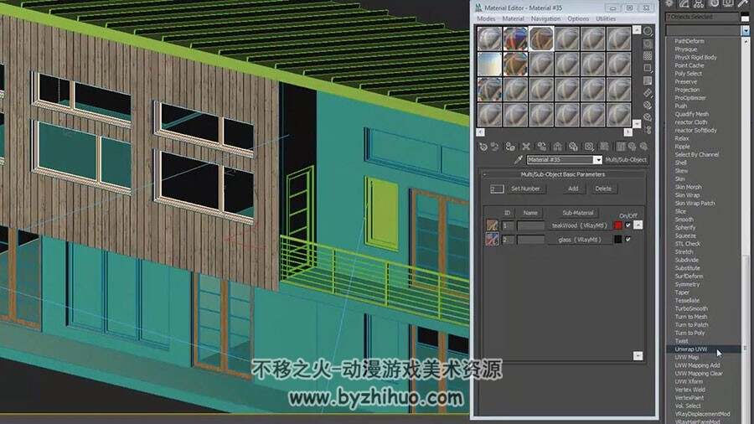Click the sub-material count input field

tap(497, 189)
